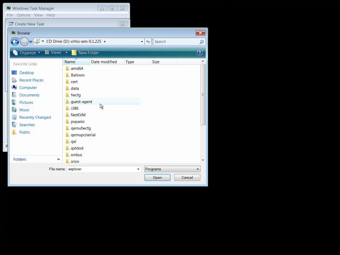Sort by Size column header

tap(164, 62)
